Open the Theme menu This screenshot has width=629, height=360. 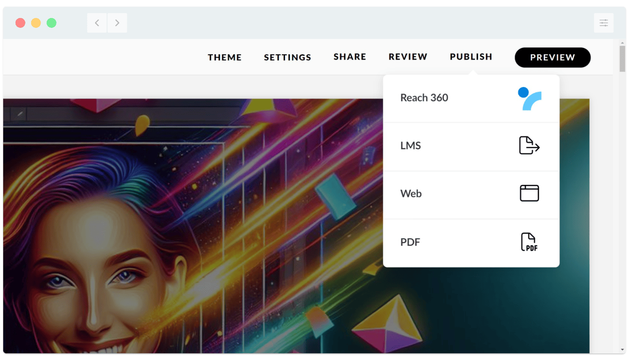tap(225, 57)
